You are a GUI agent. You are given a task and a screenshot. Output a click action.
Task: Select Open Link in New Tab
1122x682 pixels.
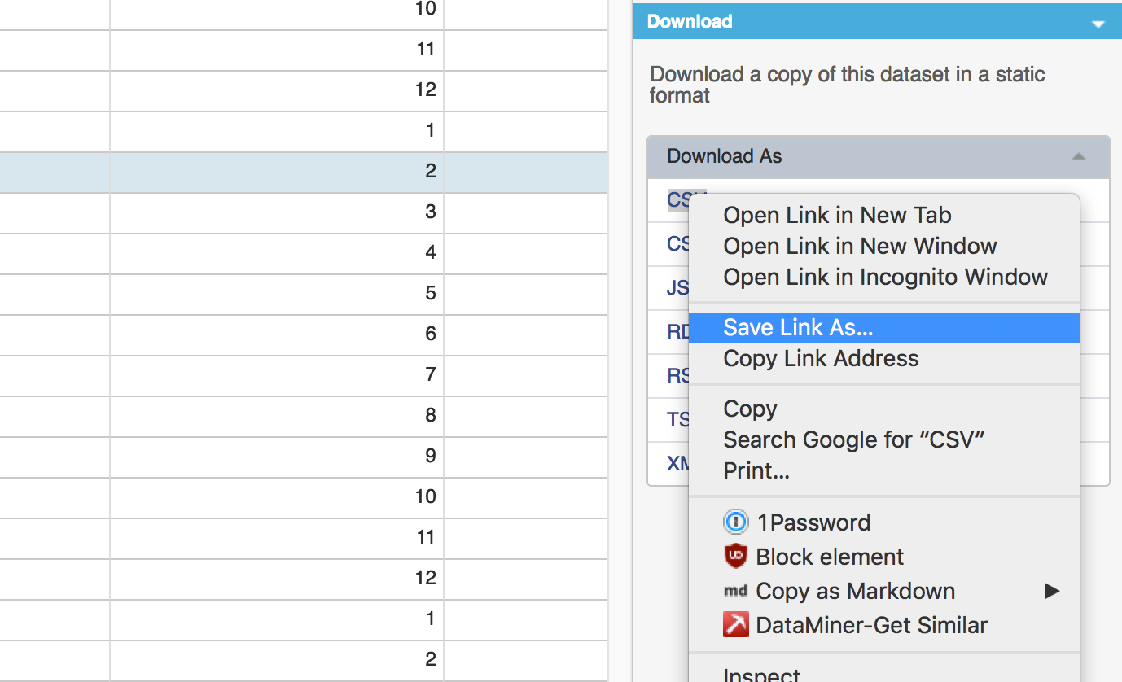click(837, 216)
